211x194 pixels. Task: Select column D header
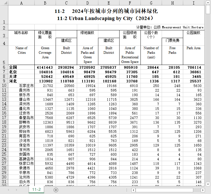click(x=88, y=3)
